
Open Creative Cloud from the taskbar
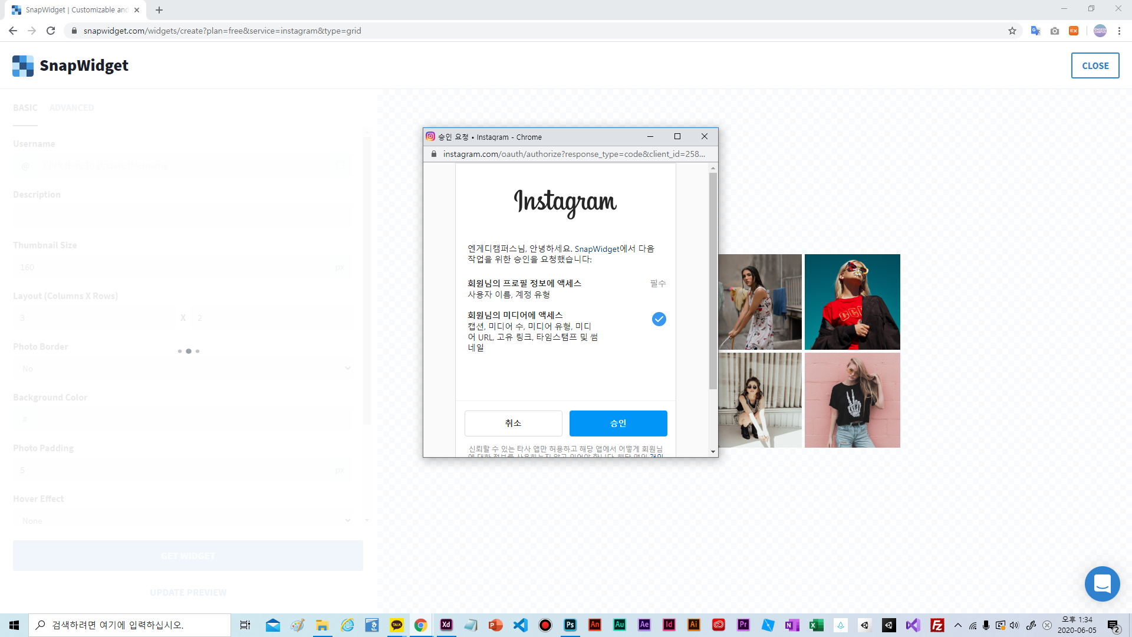[719, 625]
